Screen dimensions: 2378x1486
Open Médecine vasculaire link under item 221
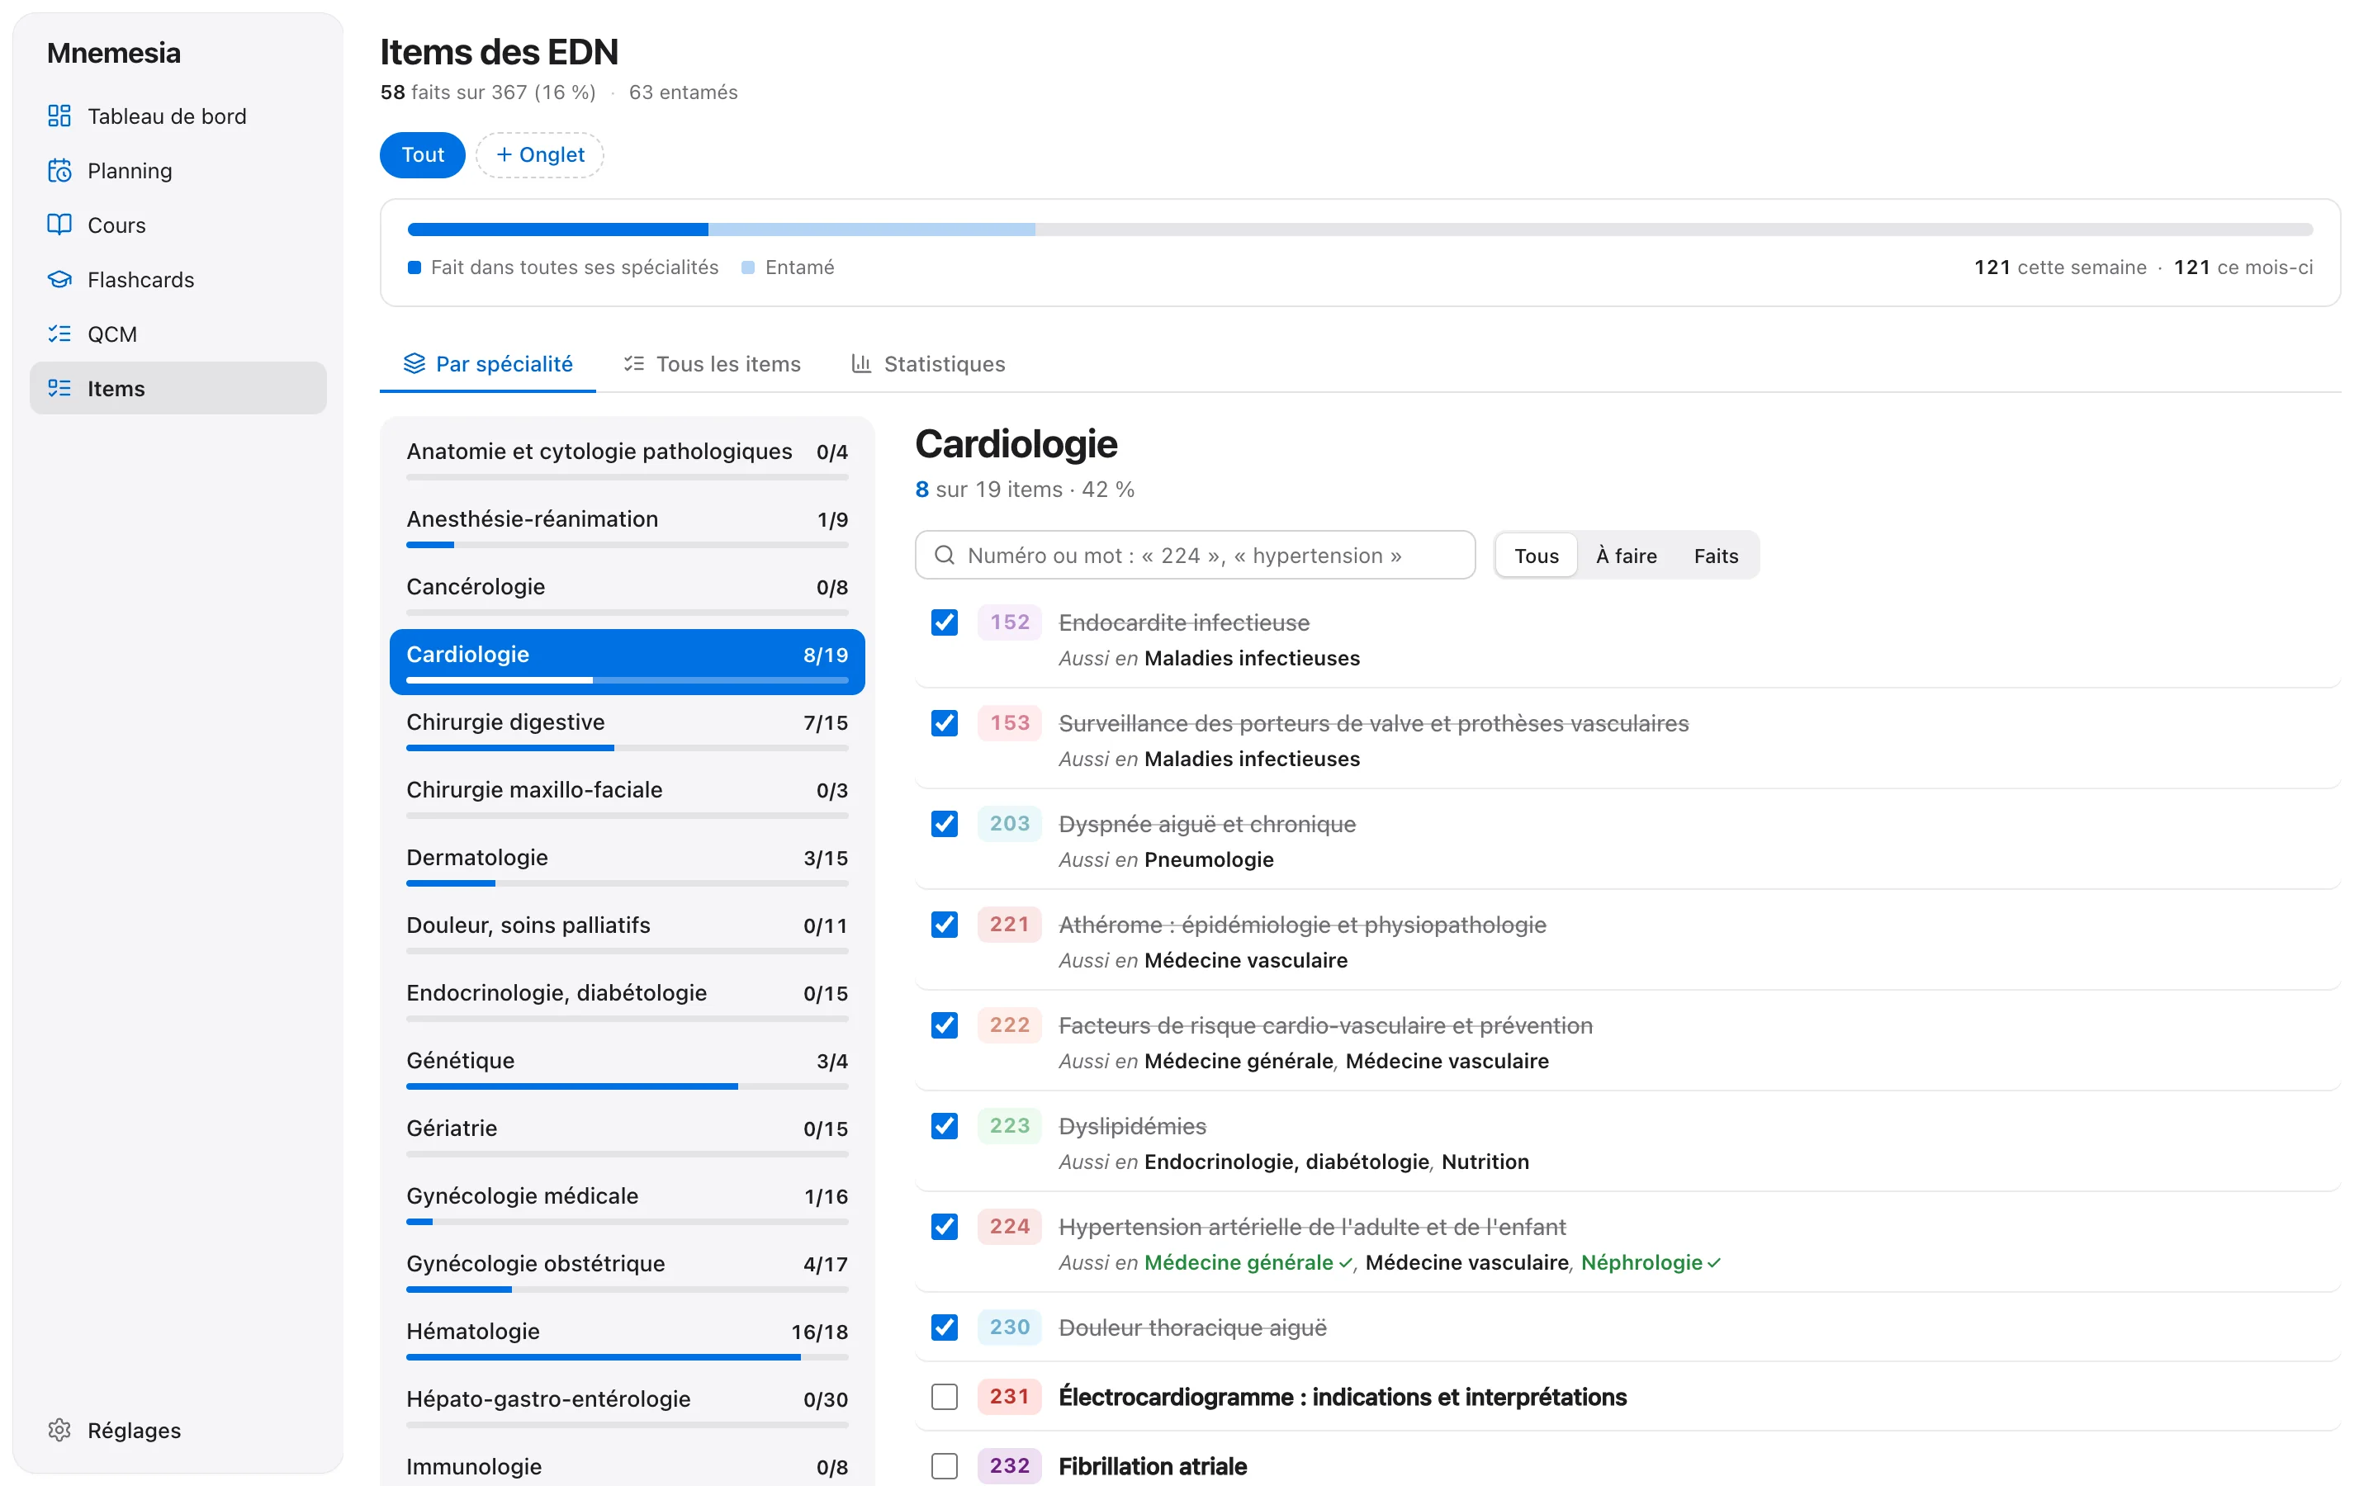click(x=1246, y=960)
